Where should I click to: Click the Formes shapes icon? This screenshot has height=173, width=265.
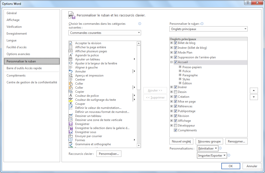point(71,140)
